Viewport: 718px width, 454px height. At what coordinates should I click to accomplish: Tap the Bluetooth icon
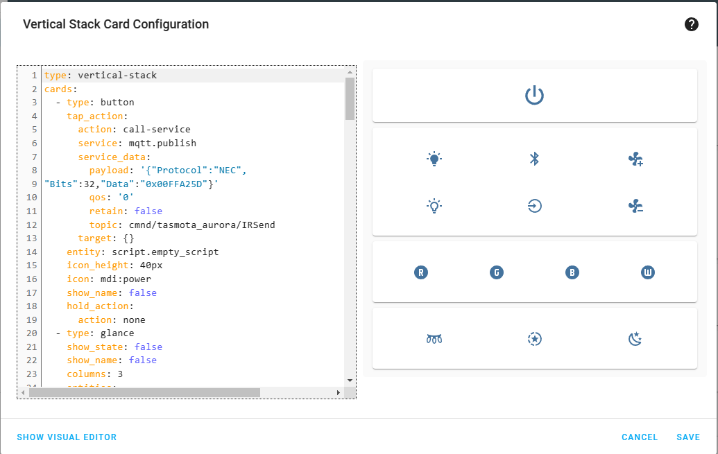point(534,159)
